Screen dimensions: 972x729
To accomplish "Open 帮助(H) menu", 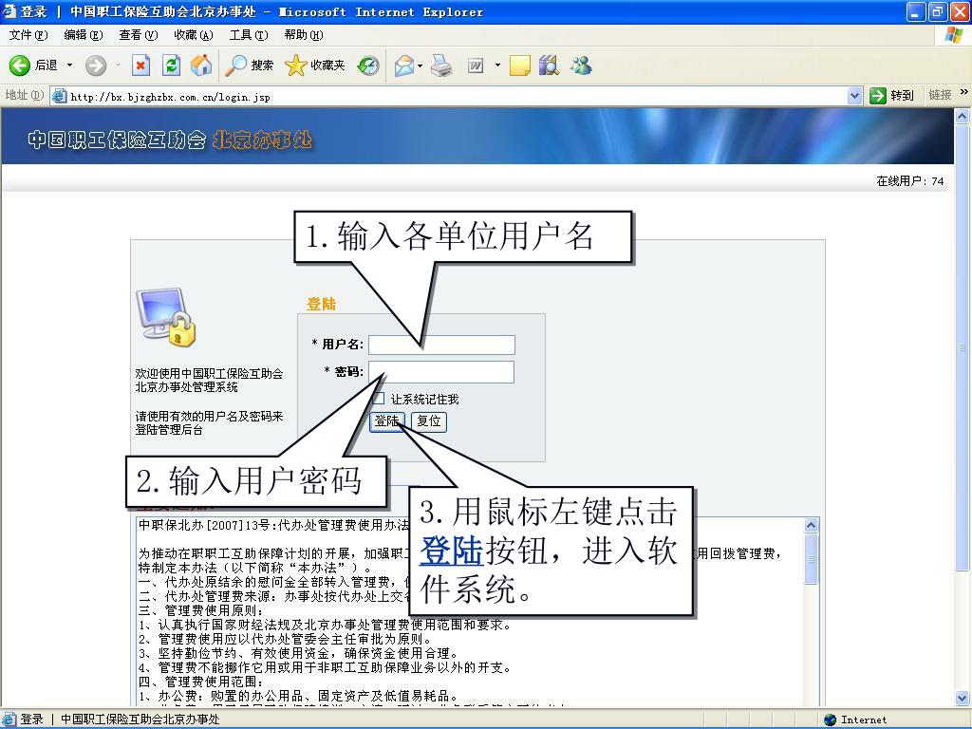I will pos(304,35).
